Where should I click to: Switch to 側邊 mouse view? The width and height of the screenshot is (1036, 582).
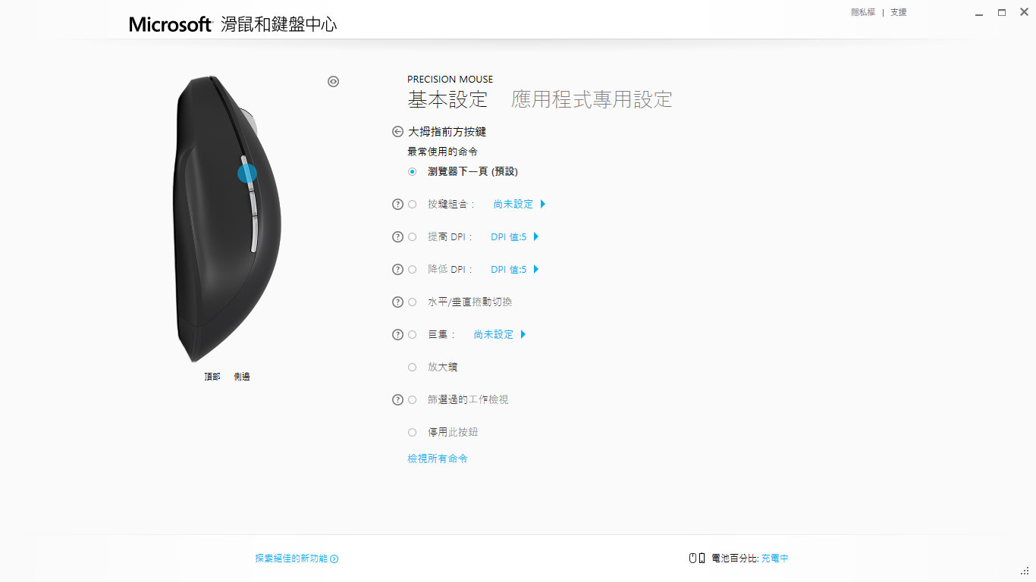click(242, 377)
